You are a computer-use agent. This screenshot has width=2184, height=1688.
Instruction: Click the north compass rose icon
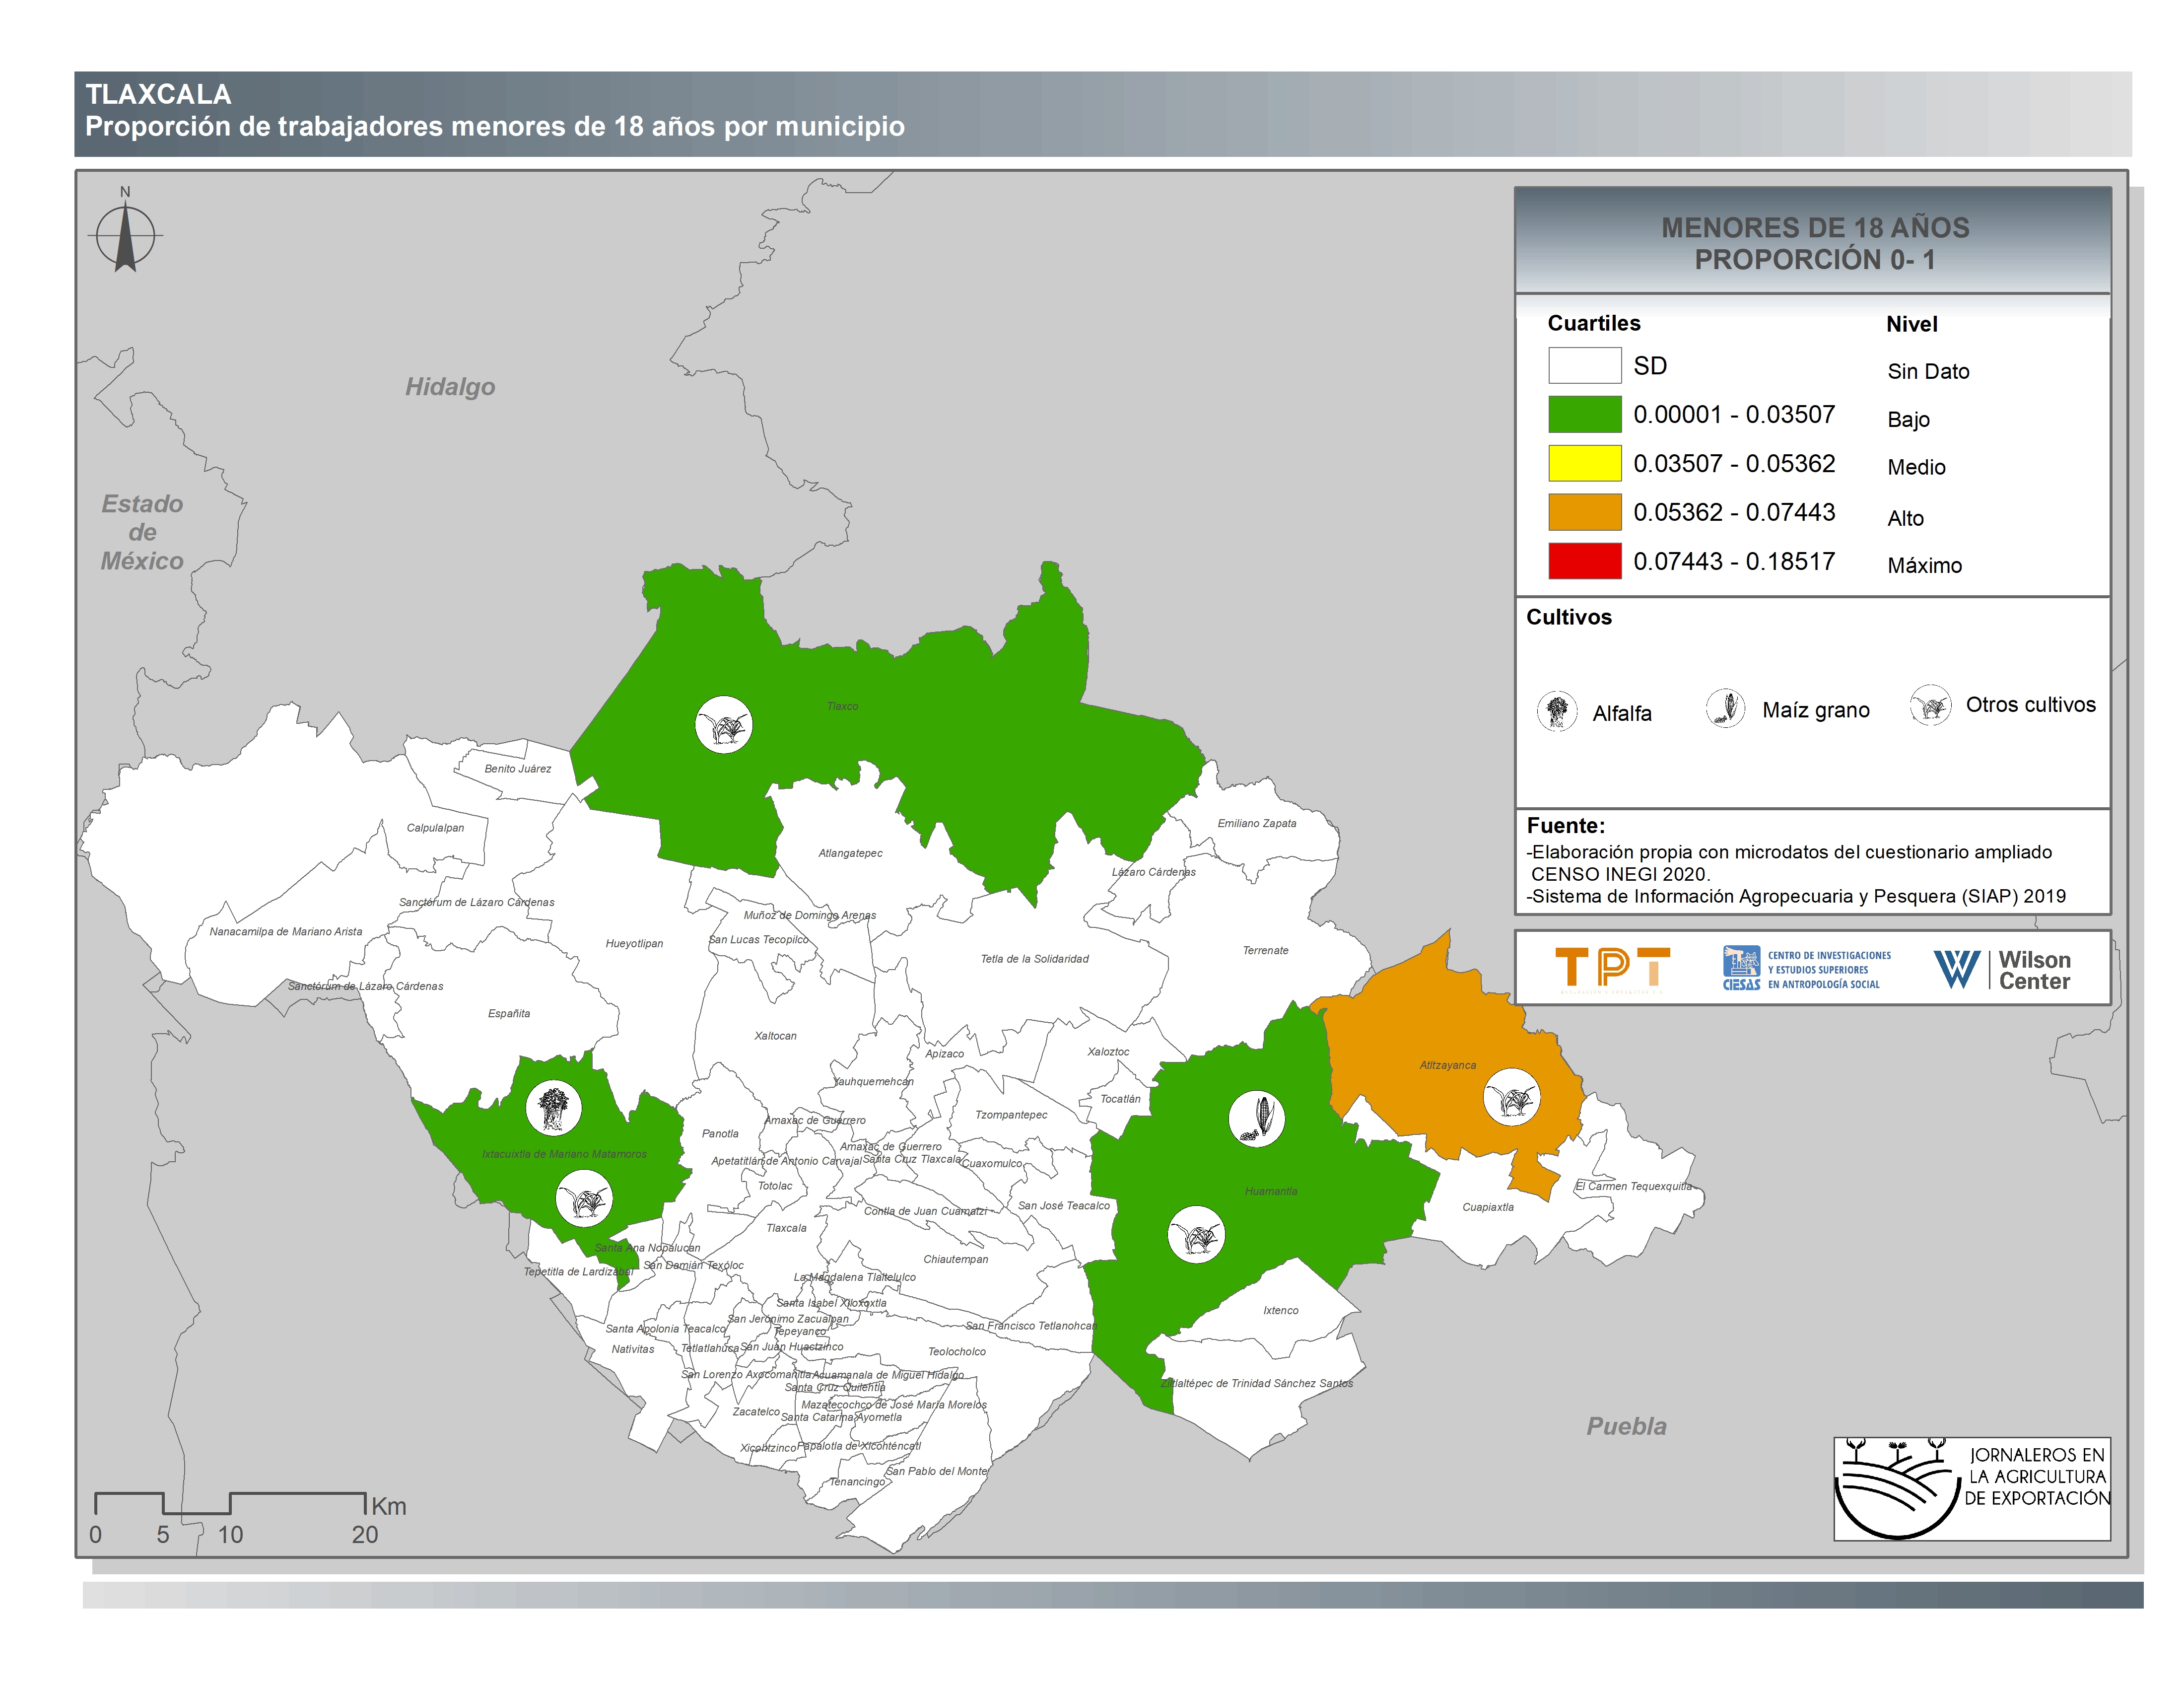click(x=125, y=236)
